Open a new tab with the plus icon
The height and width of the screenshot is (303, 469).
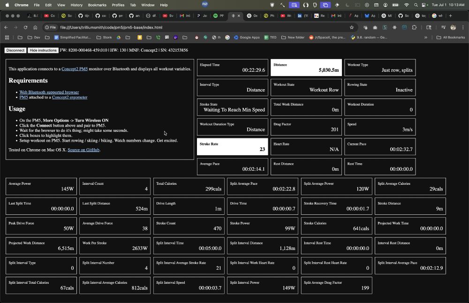450,15
